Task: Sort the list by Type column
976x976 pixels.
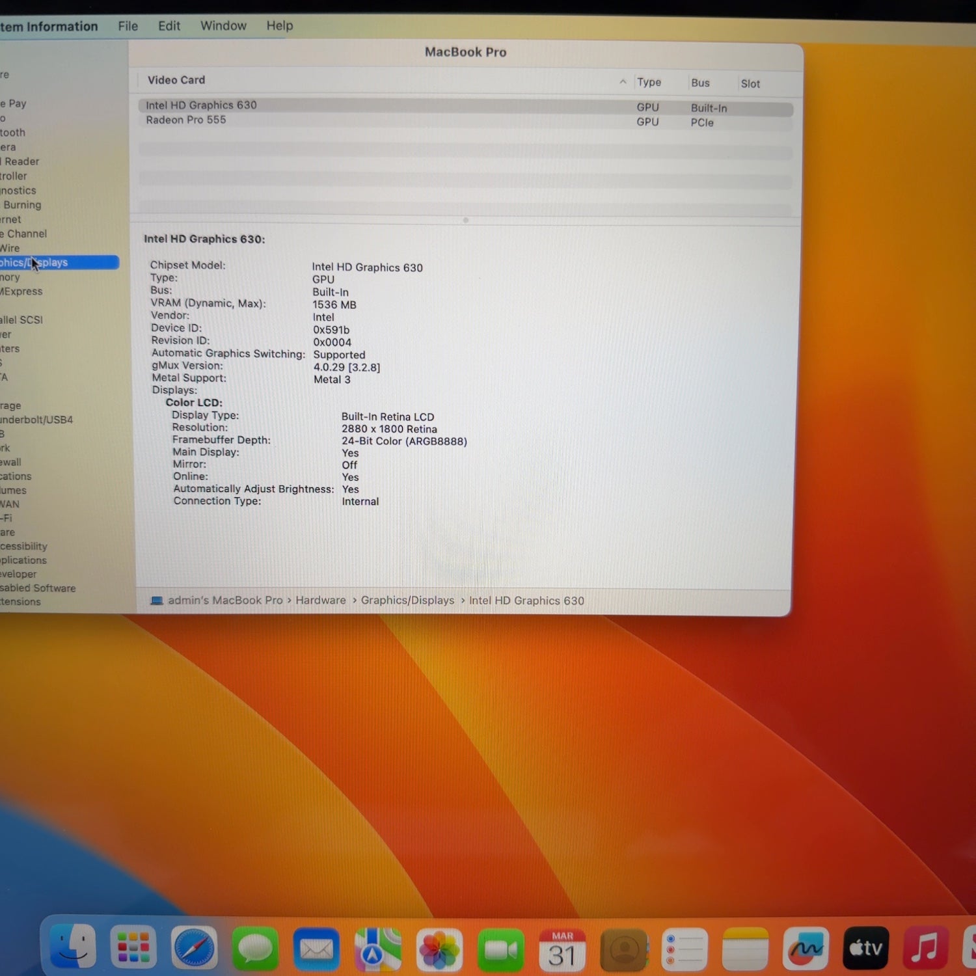Action: tap(649, 83)
